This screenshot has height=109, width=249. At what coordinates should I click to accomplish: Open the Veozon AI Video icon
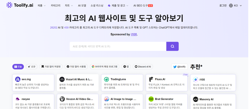pos(62,99)
